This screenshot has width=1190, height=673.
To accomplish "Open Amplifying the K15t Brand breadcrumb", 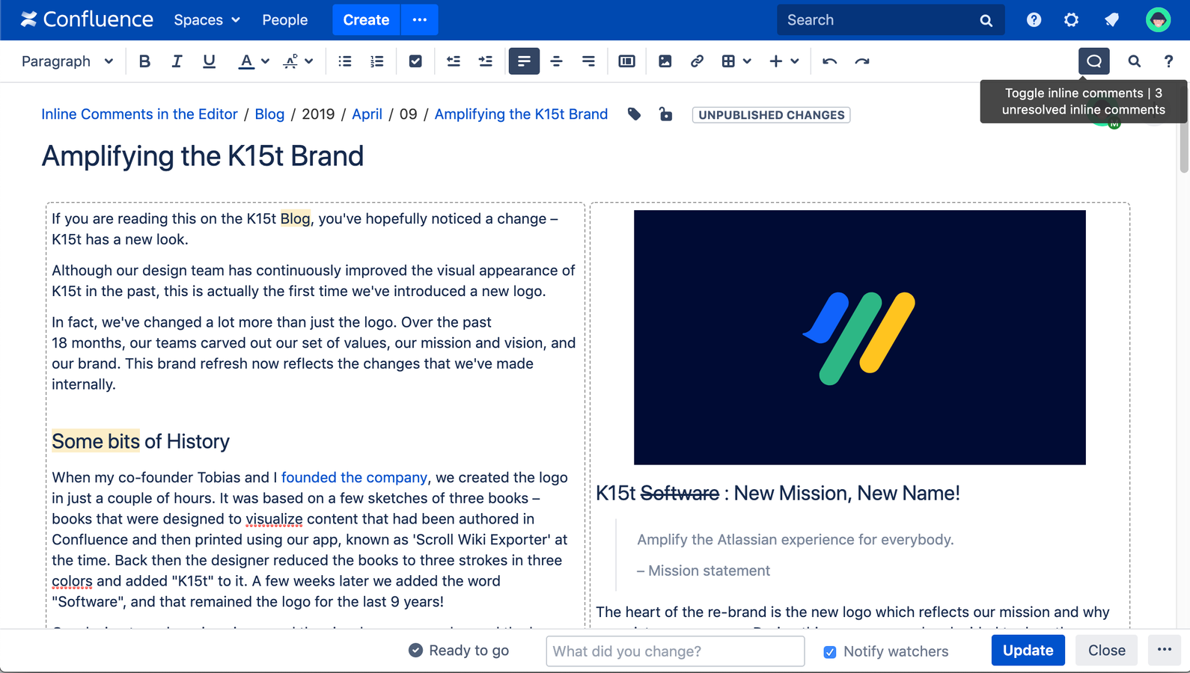I will tap(521, 114).
